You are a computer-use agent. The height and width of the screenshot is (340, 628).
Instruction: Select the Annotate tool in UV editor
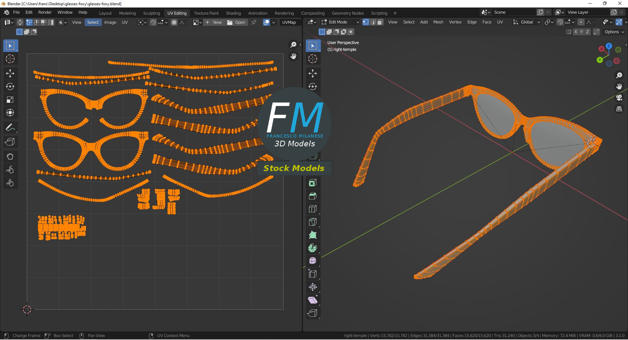(10, 127)
